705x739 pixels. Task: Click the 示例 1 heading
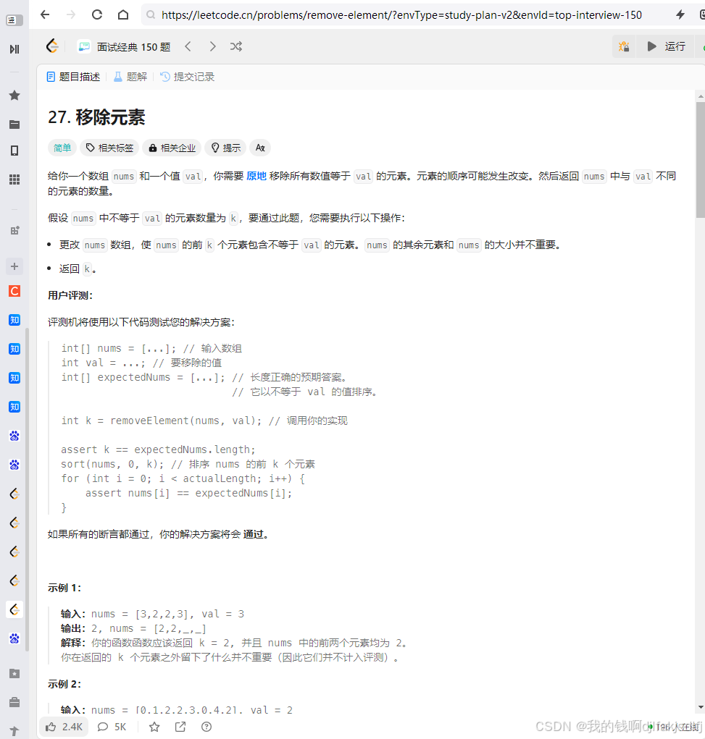[x=64, y=588]
